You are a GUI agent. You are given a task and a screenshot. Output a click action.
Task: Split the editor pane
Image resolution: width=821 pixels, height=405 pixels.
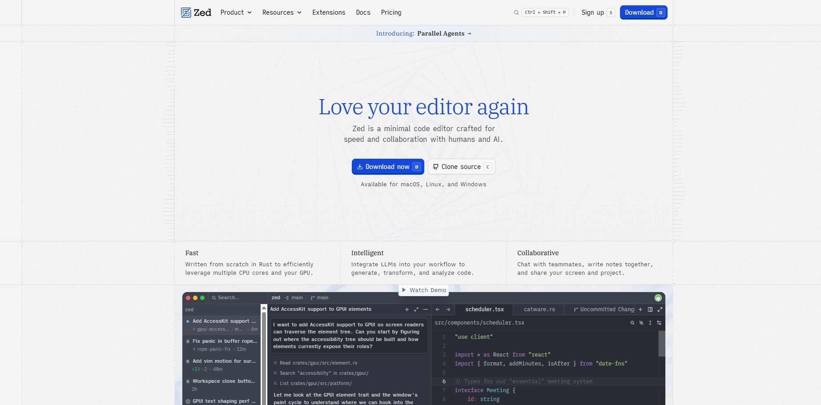[x=650, y=309]
